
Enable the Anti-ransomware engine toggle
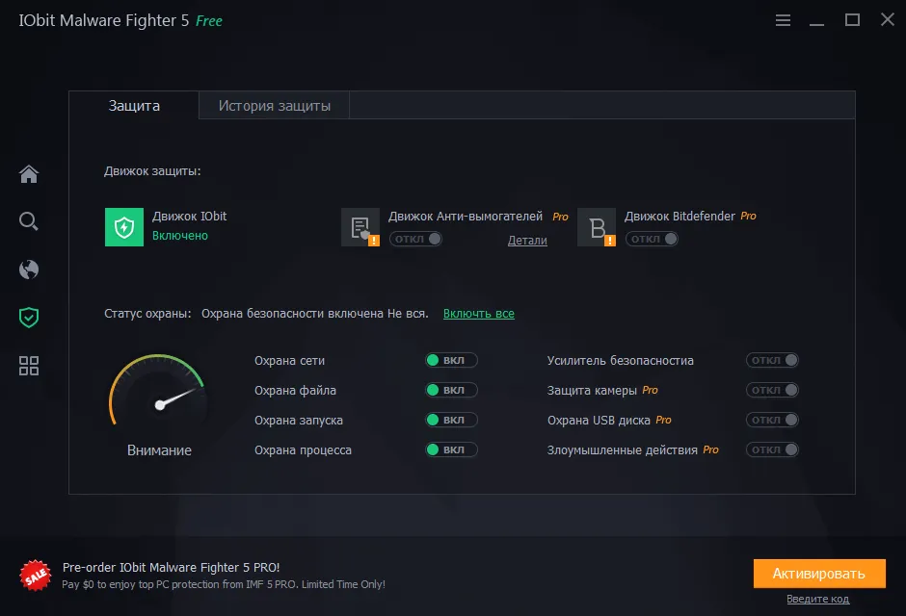tap(416, 239)
